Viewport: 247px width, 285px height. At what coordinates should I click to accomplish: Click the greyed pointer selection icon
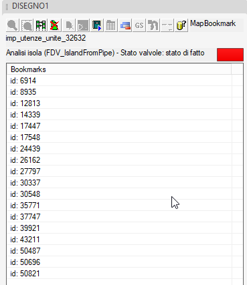(x=69, y=25)
